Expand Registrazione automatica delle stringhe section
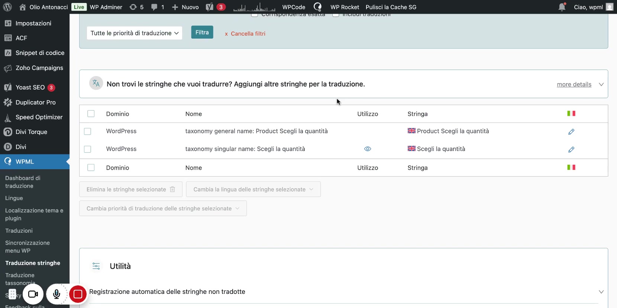Screen dimensions: 617x308 [x=601, y=292]
